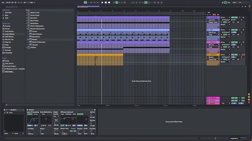Screen dimensions: 252x141
Task: Click the arrangement overview bar
Action: tap(159, 7)
